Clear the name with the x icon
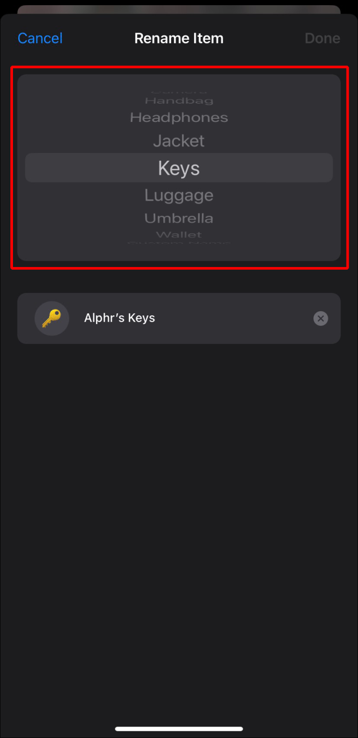358x738 pixels. pyautogui.click(x=321, y=318)
